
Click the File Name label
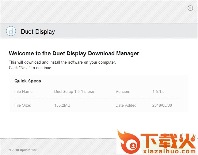tap(24, 91)
